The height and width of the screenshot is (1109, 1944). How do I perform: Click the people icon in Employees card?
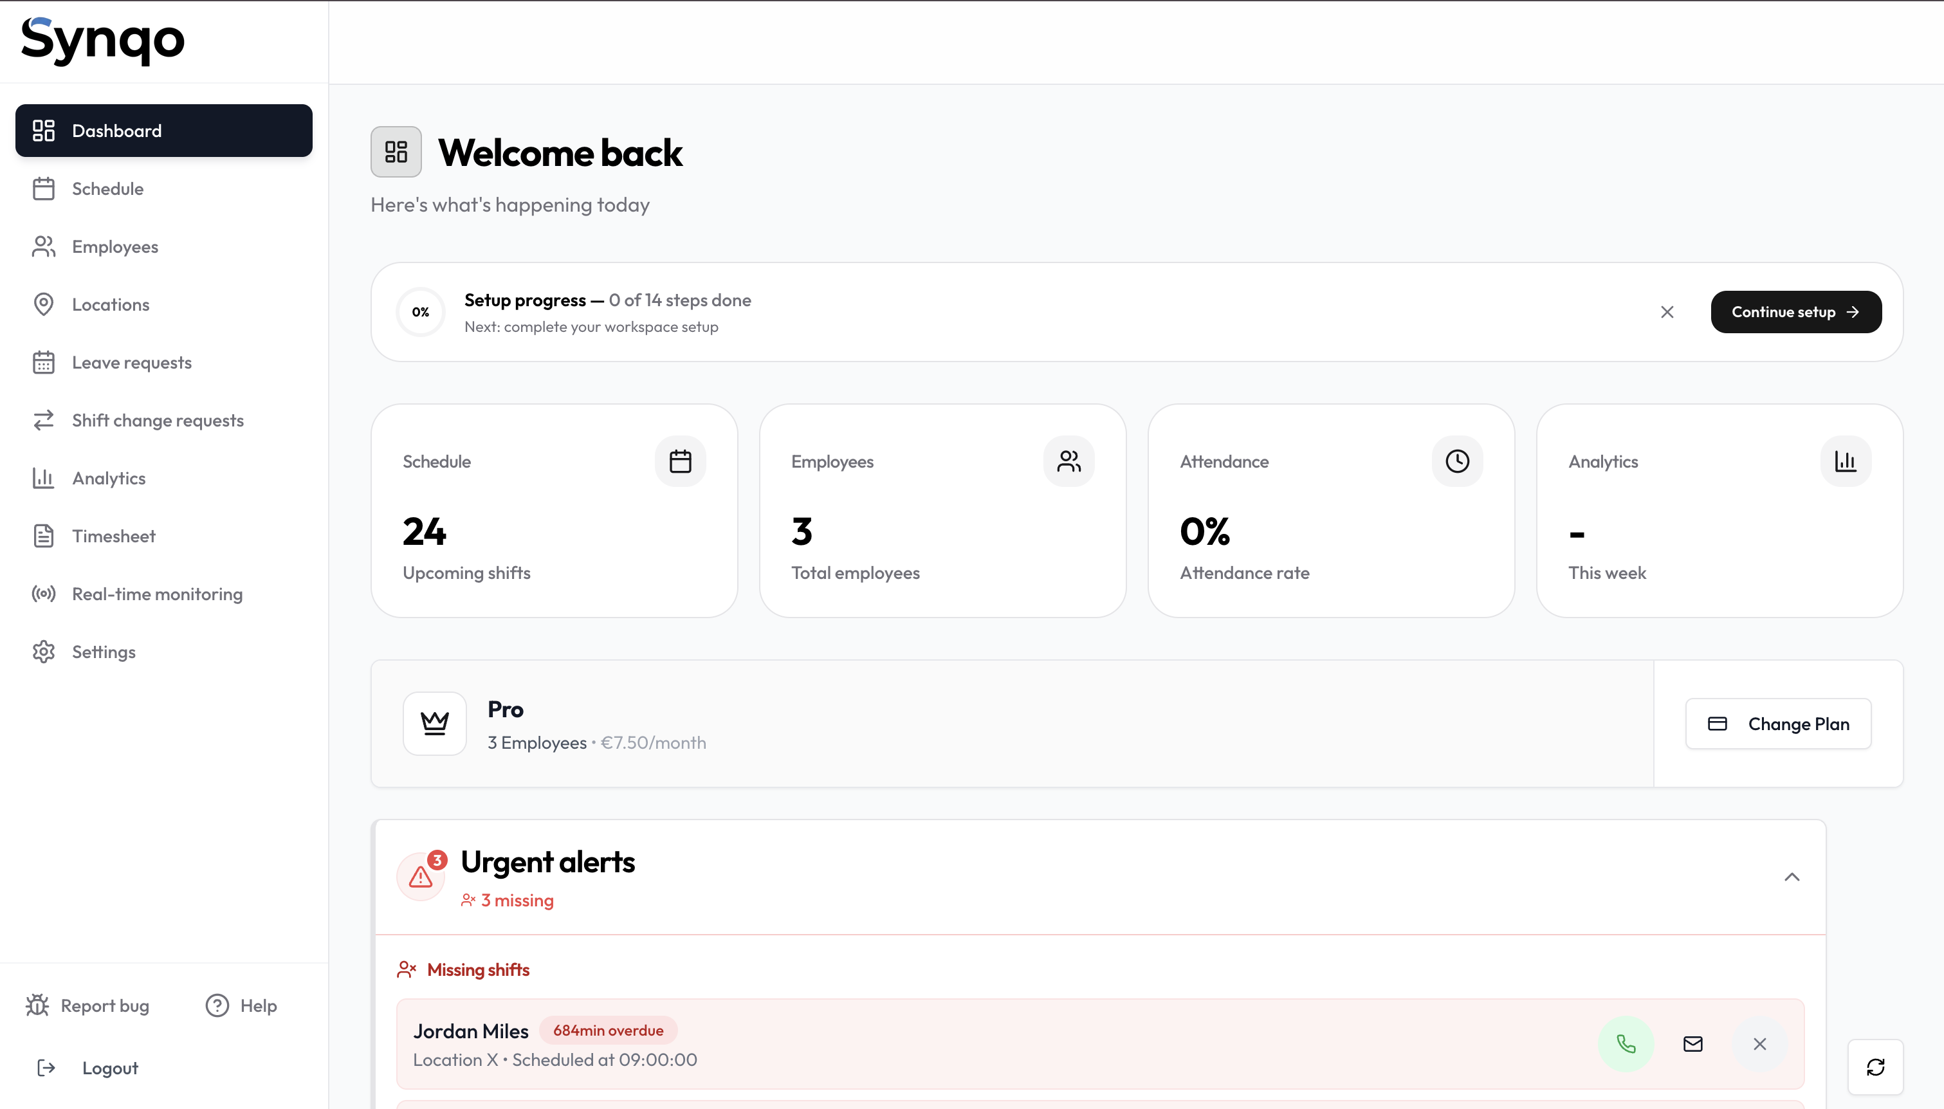point(1068,462)
